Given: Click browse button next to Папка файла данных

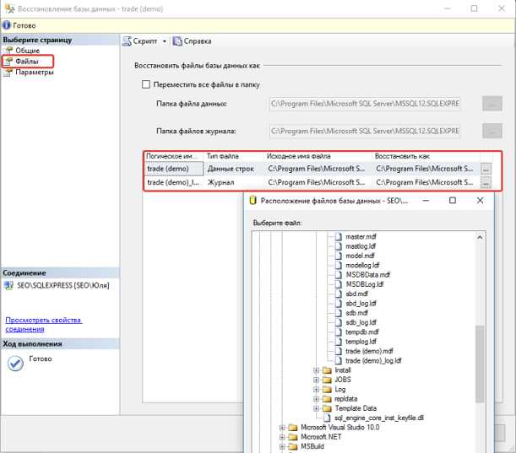Looking at the screenshot, I should coord(492,104).
